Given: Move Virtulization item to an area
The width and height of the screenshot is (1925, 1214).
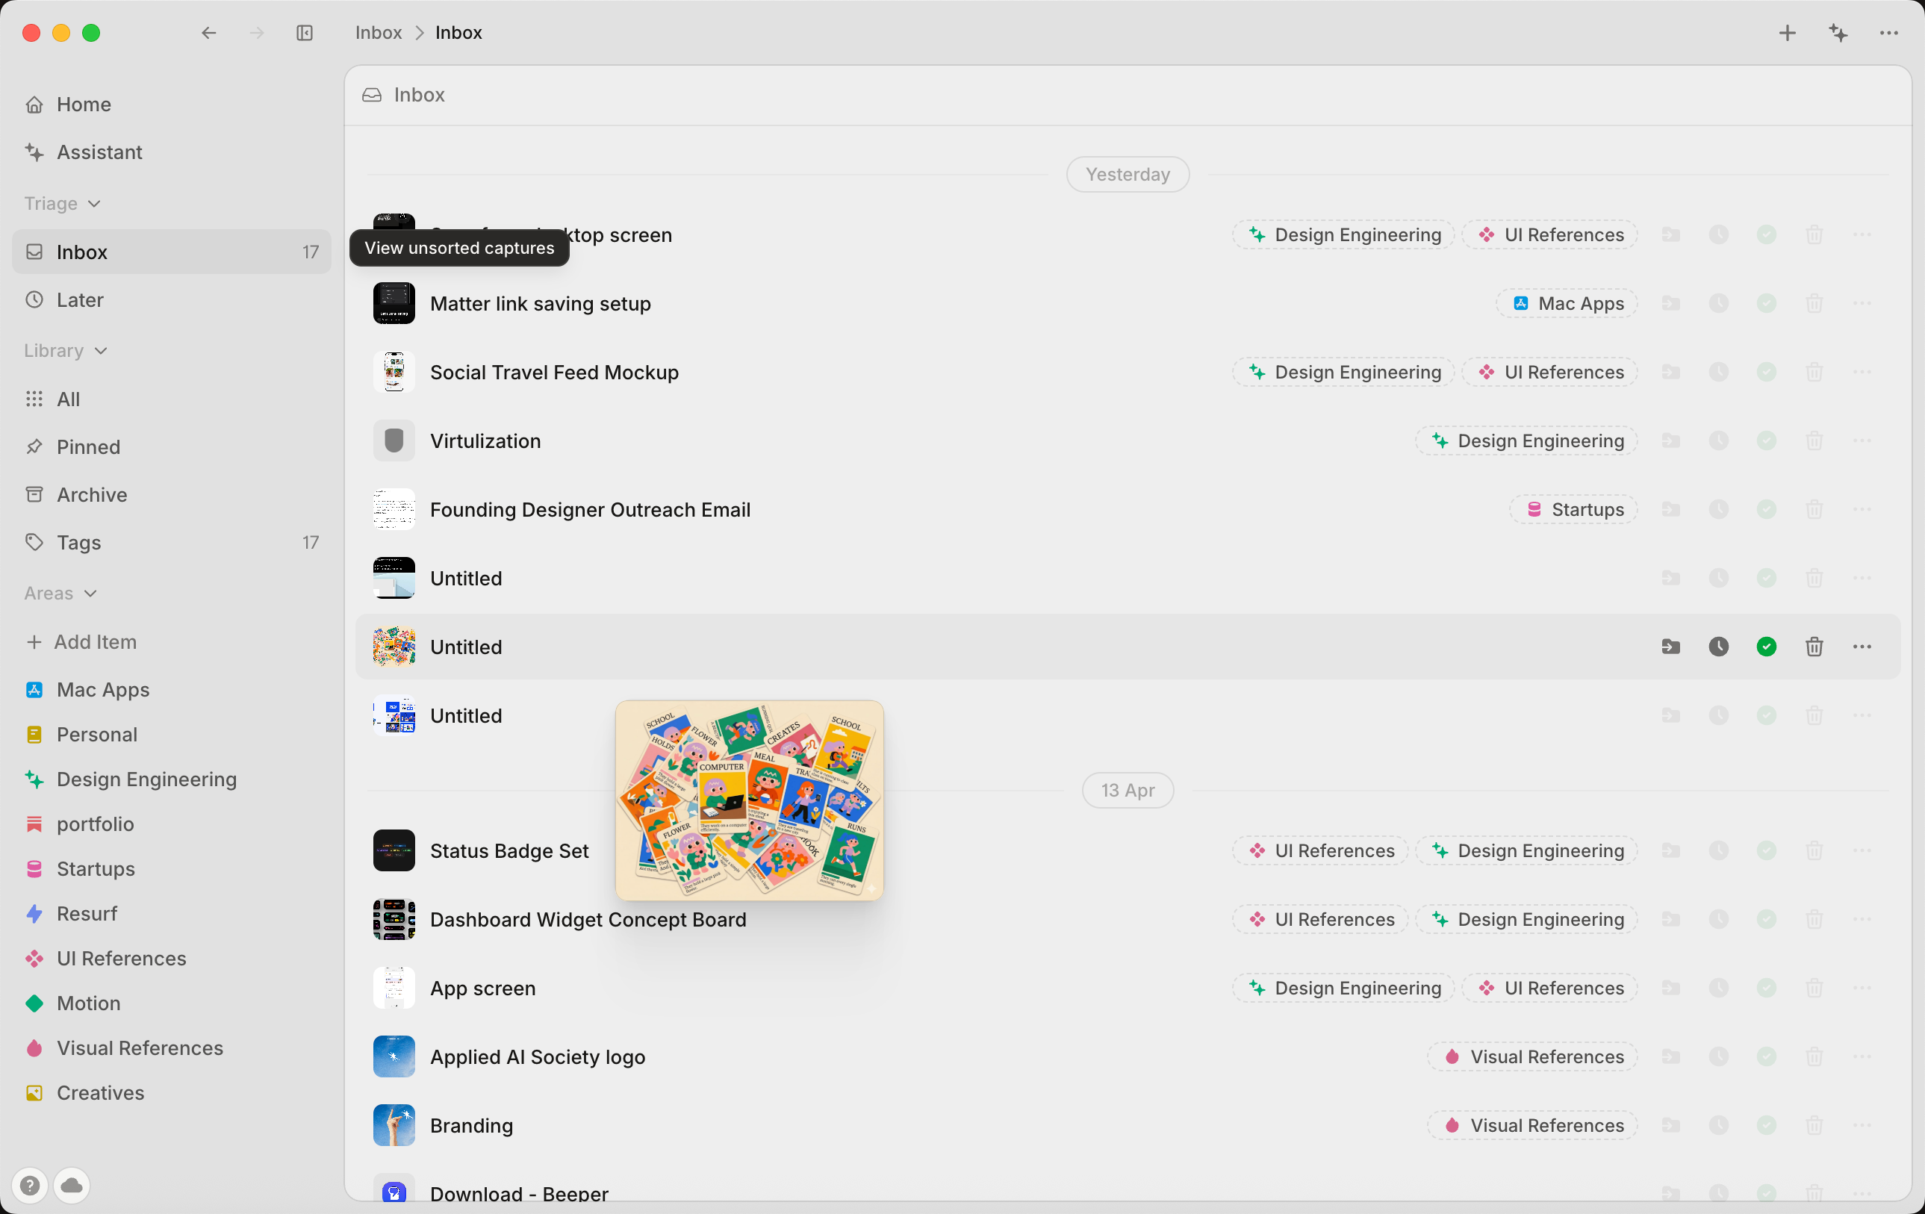Looking at the screenshot, I should pyautogui.click(x=1671, y=441).
